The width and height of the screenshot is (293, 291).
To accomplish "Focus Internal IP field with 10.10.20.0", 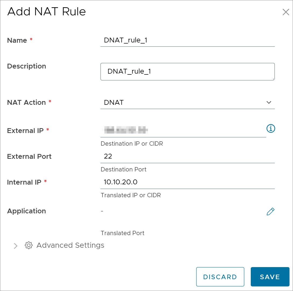I will point(188,182).
